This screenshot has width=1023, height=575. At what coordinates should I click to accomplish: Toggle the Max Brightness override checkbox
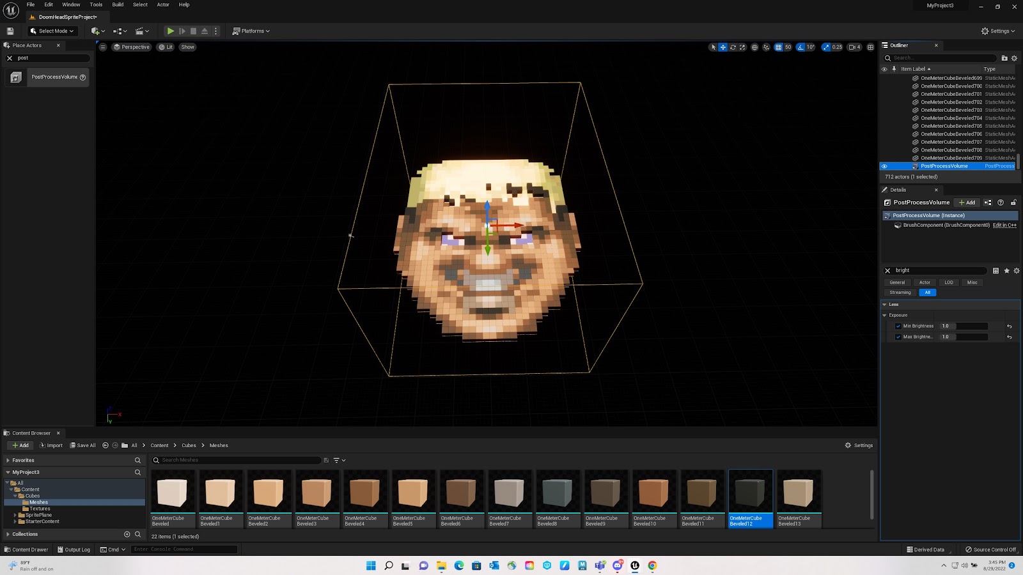(898, 337)
